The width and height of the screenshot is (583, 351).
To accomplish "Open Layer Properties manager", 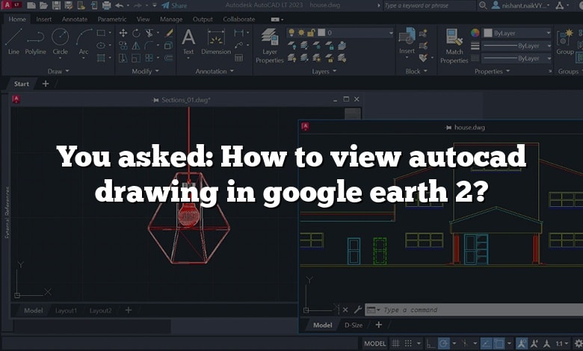I will point(270,46).
